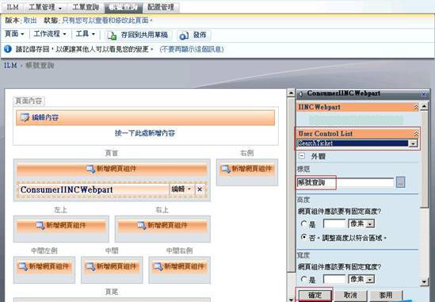Open the height 像素 unit dropdown
The width and height of the screenshot is (435, 302).
[x=370, y=224]
